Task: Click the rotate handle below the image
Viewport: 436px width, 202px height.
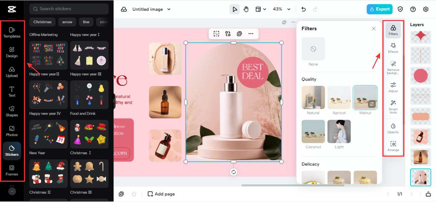Action: pos(234,172)
